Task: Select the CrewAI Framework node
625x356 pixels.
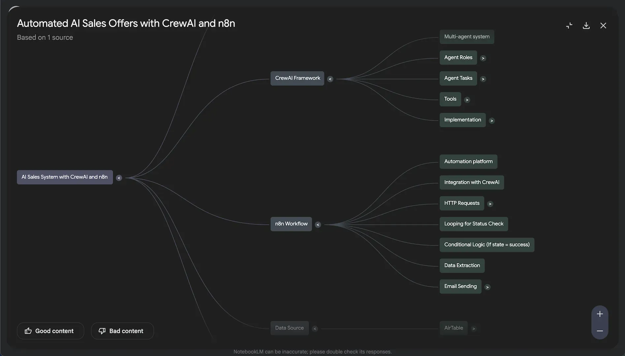Action: coord(297,78)
